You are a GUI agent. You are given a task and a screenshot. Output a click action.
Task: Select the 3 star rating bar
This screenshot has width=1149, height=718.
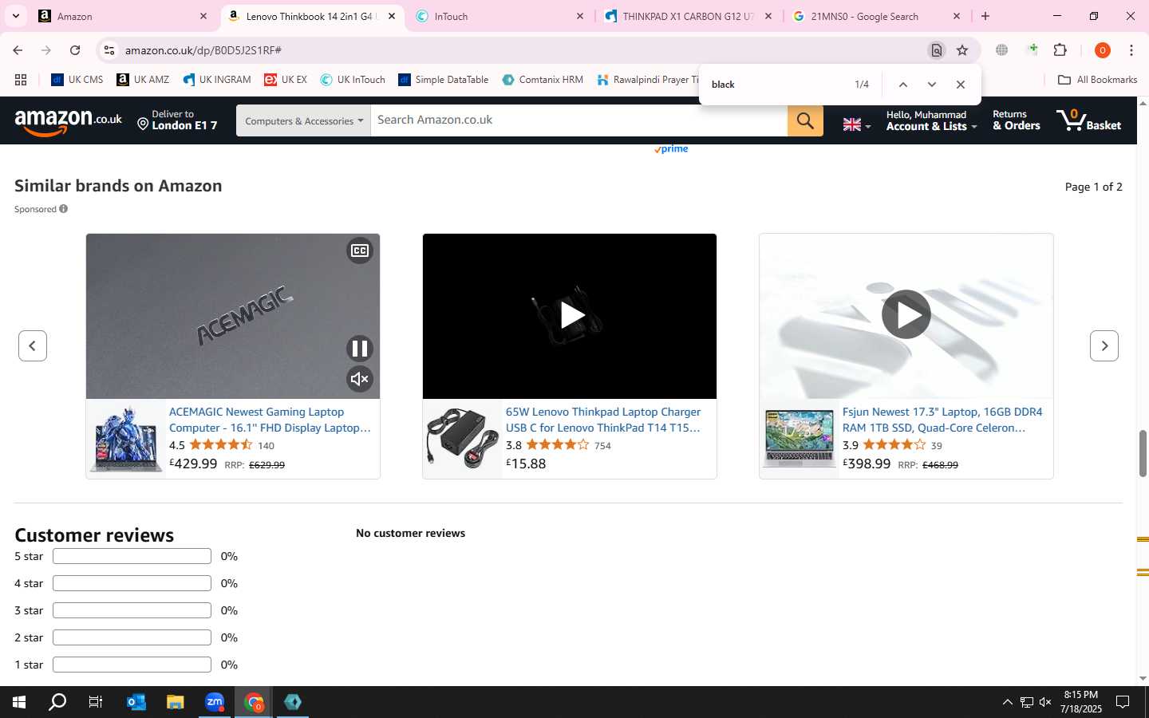point(132,610)
